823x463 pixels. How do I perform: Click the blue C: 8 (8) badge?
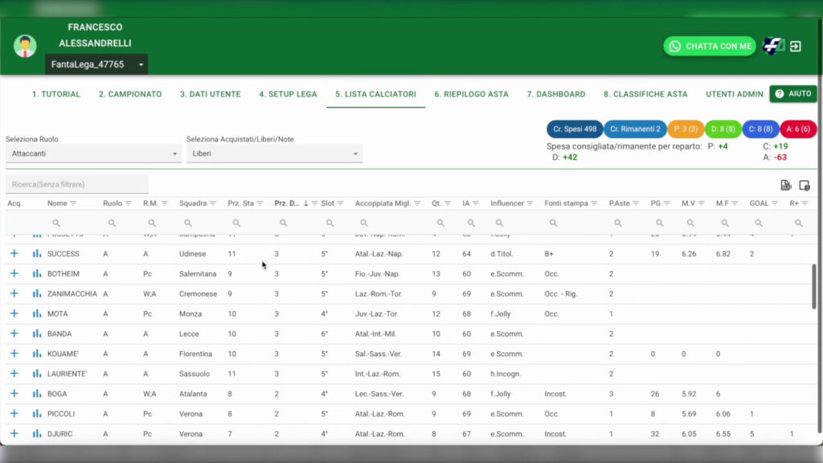[x=760, y=129]
